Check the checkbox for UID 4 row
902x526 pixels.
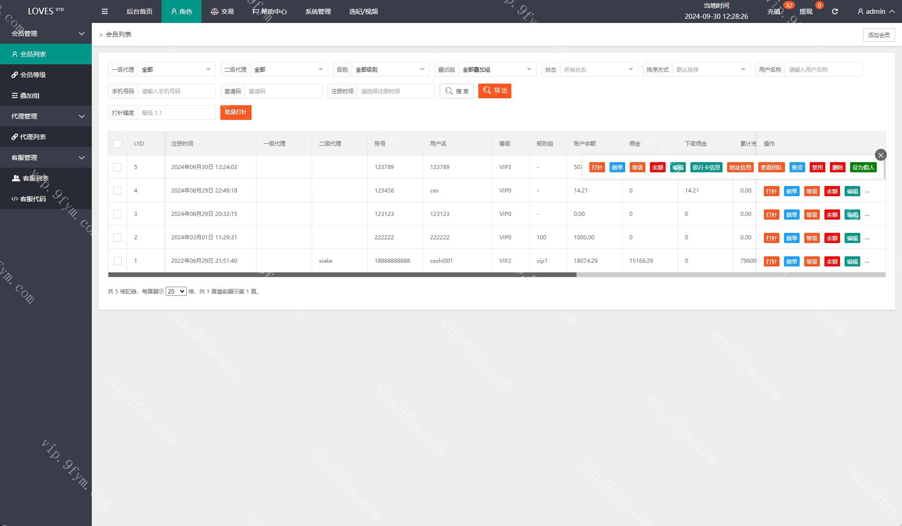pyautogui.click(x=118, y=191)
